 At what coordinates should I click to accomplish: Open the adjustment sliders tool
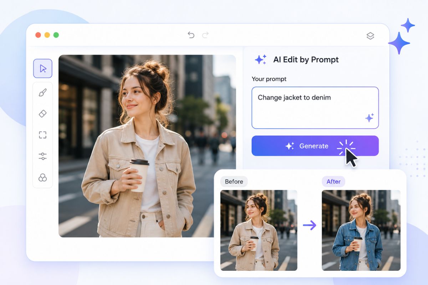42,156
